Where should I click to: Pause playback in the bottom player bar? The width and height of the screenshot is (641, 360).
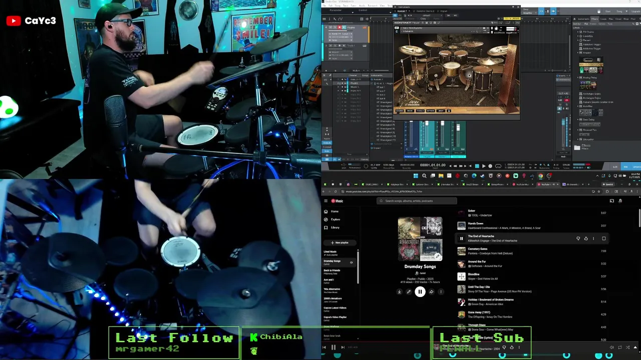point(334,347)
